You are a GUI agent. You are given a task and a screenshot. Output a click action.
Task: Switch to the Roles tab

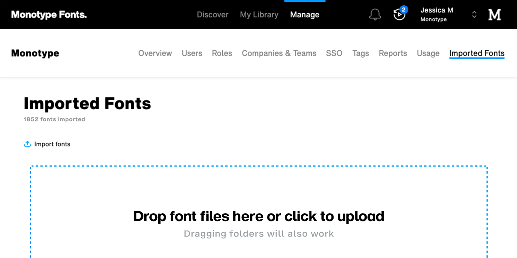click(222, 53)
